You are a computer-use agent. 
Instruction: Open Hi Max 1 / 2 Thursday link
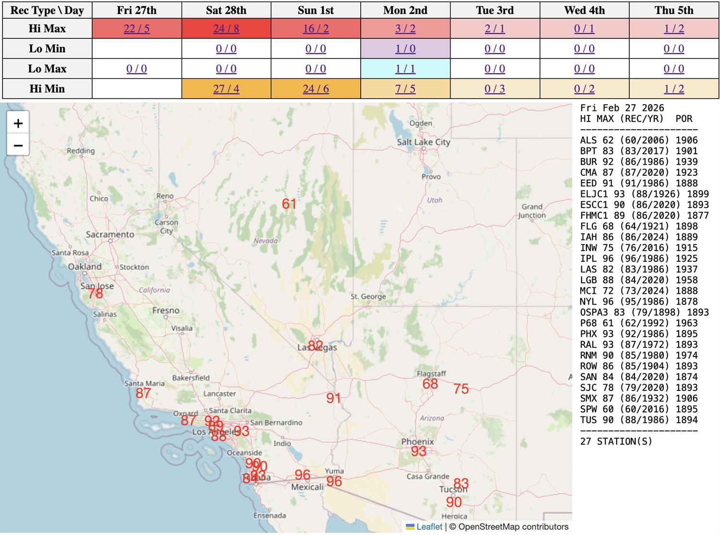[674, 29]
